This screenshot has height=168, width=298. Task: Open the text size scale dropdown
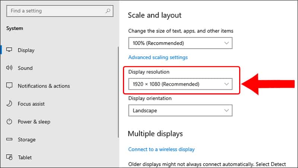tap(180, 43)
